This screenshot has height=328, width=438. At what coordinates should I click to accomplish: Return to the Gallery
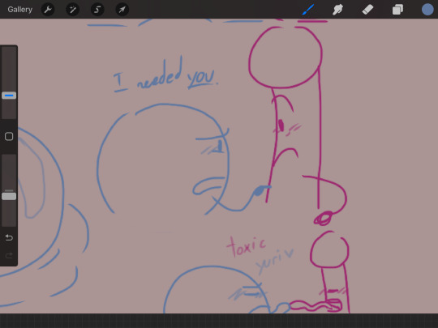tap(19, 10)
